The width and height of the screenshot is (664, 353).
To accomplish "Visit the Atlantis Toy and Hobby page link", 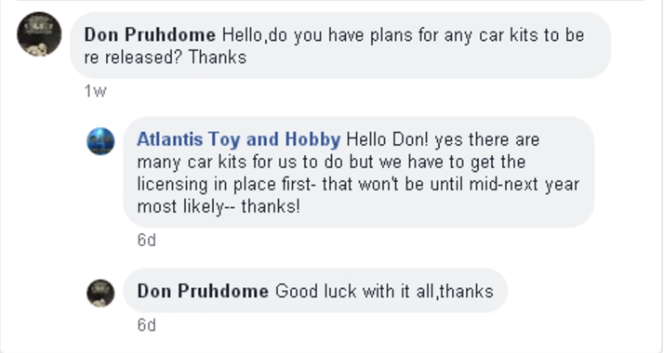I will pos(238,139).
